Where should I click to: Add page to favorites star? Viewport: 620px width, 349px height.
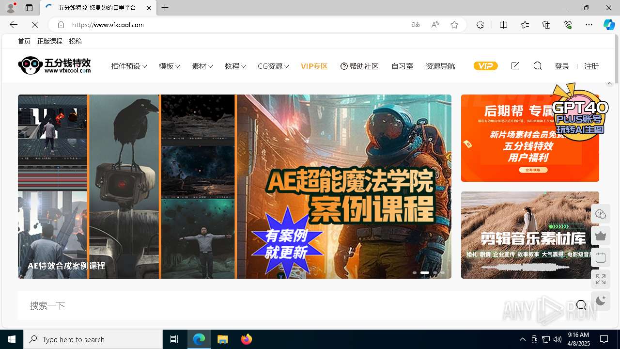pyautogui.click(x=454, y=25)
